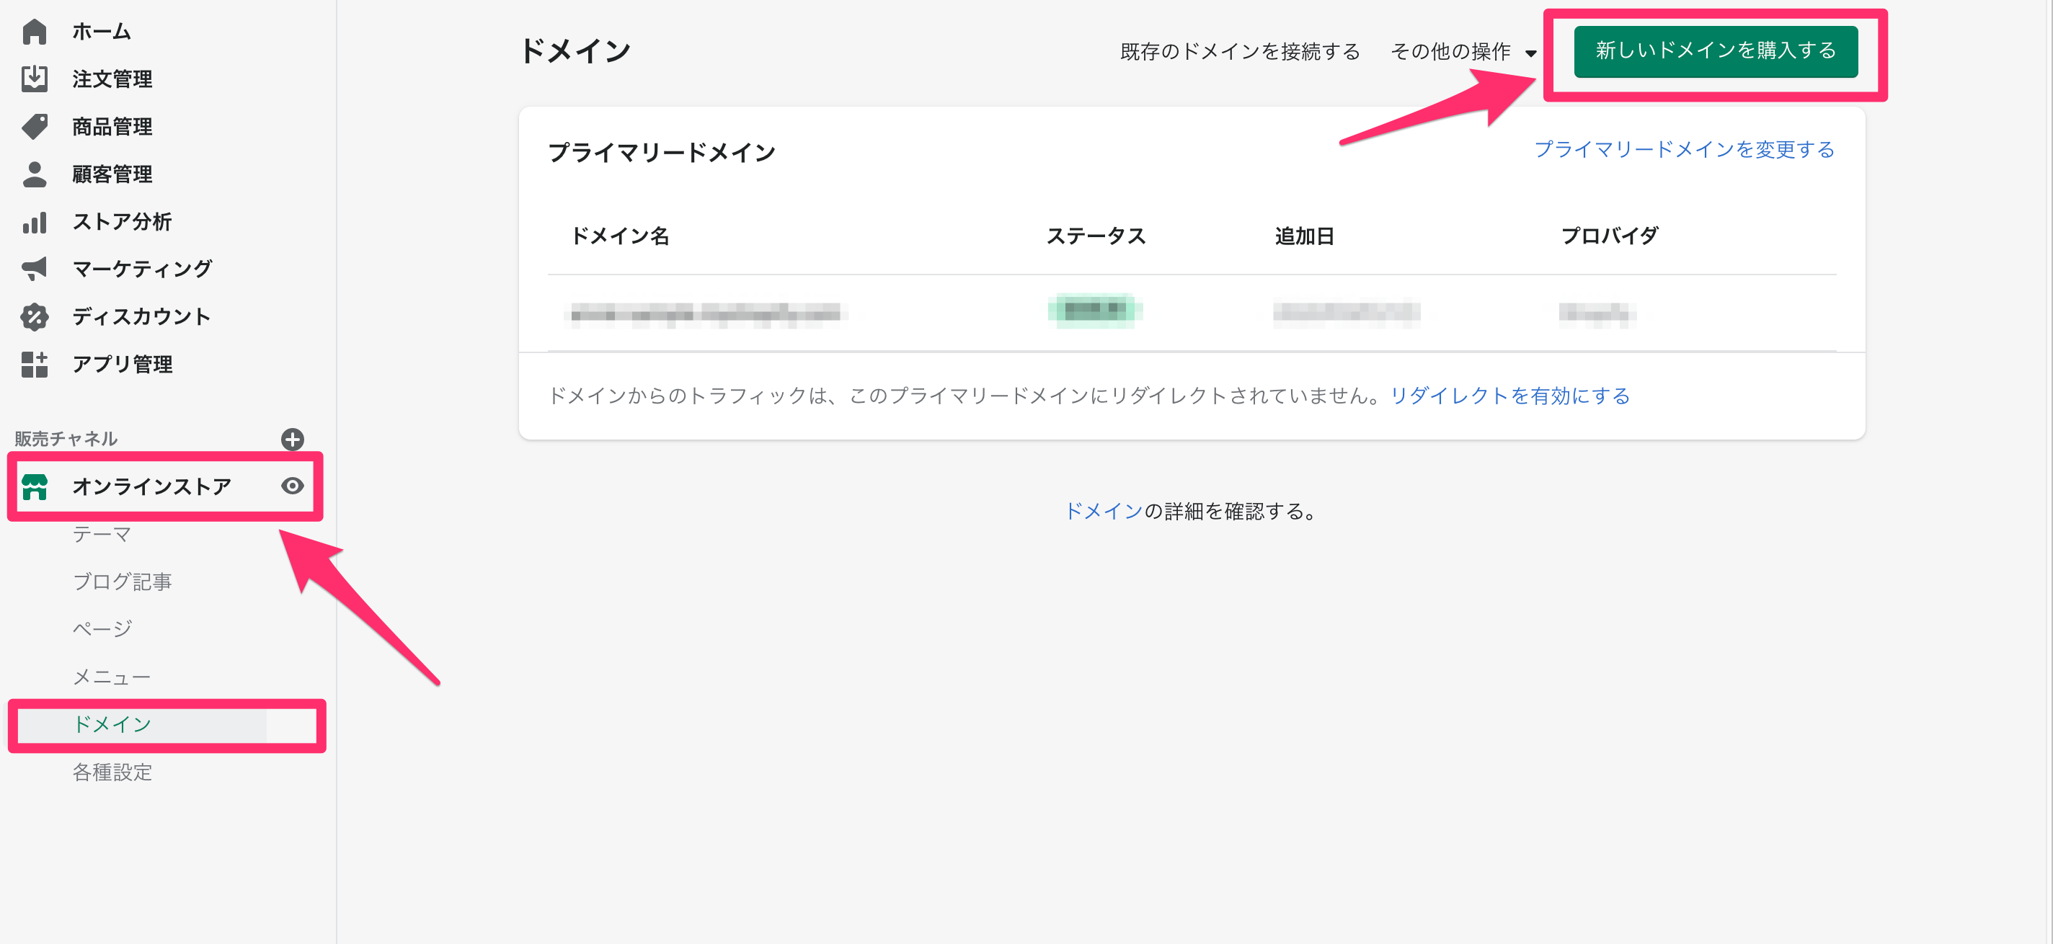
Task: Open テーマ from the sidebar submenu
Action: pyautogui.click(x=101, y=535)
